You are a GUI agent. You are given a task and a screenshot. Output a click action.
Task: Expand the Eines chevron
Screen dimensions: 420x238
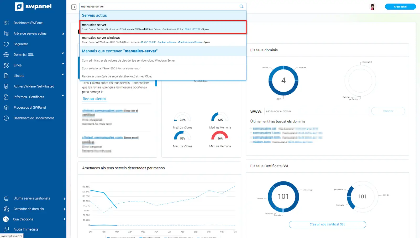[63, 64]
